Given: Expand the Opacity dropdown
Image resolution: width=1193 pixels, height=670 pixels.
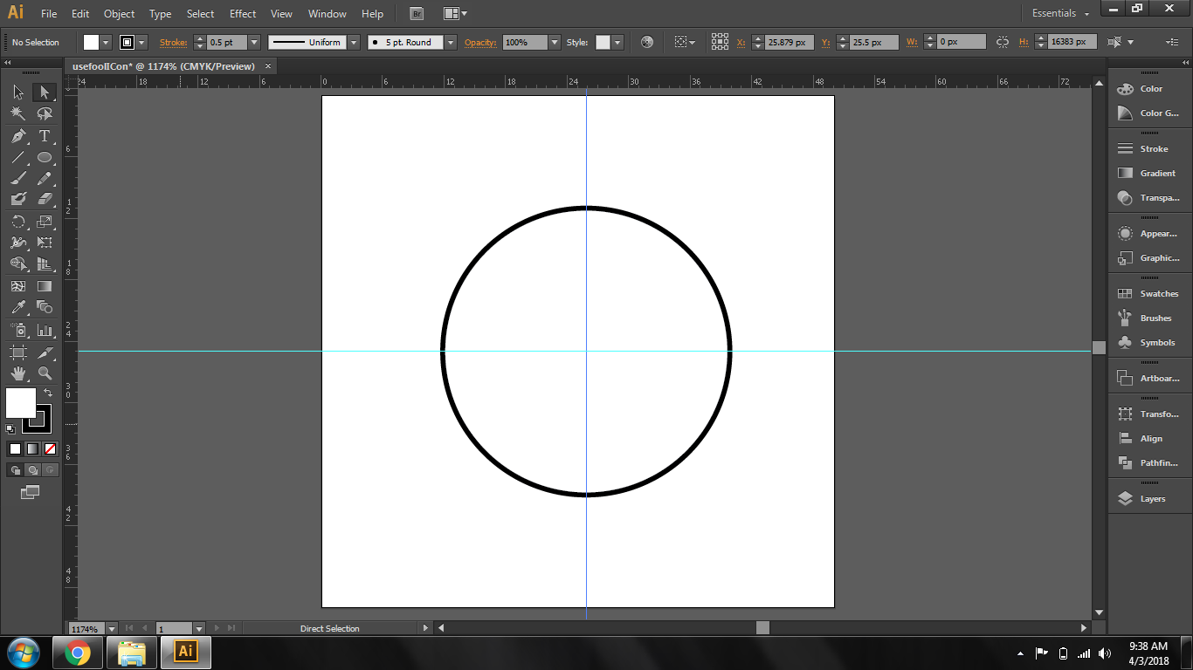Looking at the screenshot, I should coord(555,42).
